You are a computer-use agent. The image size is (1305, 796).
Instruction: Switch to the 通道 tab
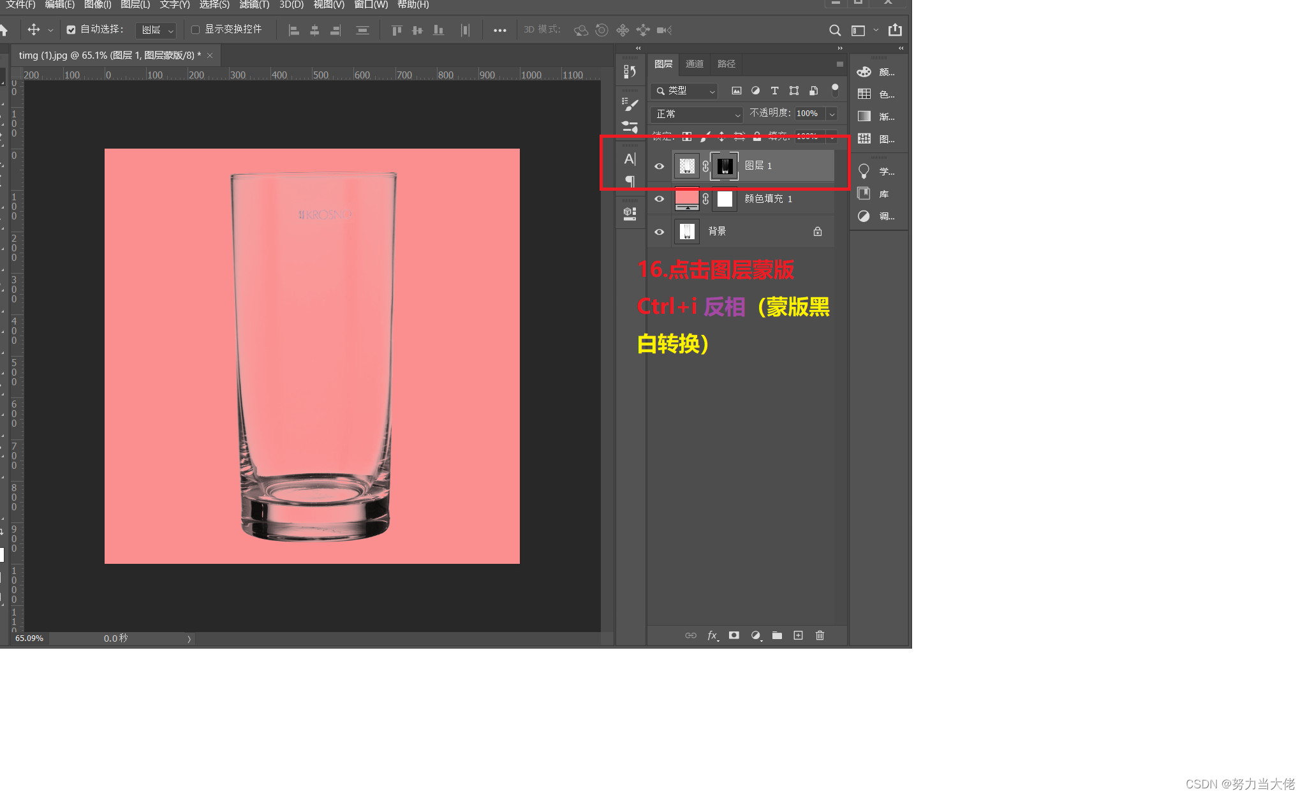[x=694, y=64]
